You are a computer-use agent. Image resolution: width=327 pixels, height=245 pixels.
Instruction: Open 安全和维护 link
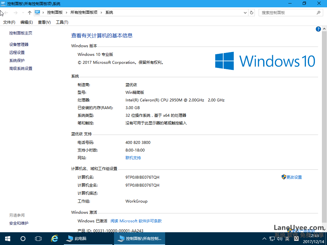pyautogui.click(x=19, y=223)
